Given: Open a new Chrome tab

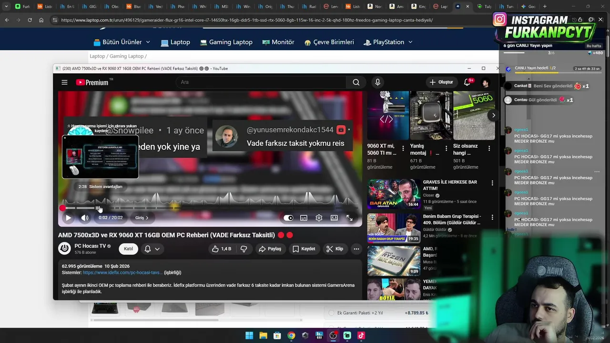Looking at the screenshot, I should (x=545, y=7).
